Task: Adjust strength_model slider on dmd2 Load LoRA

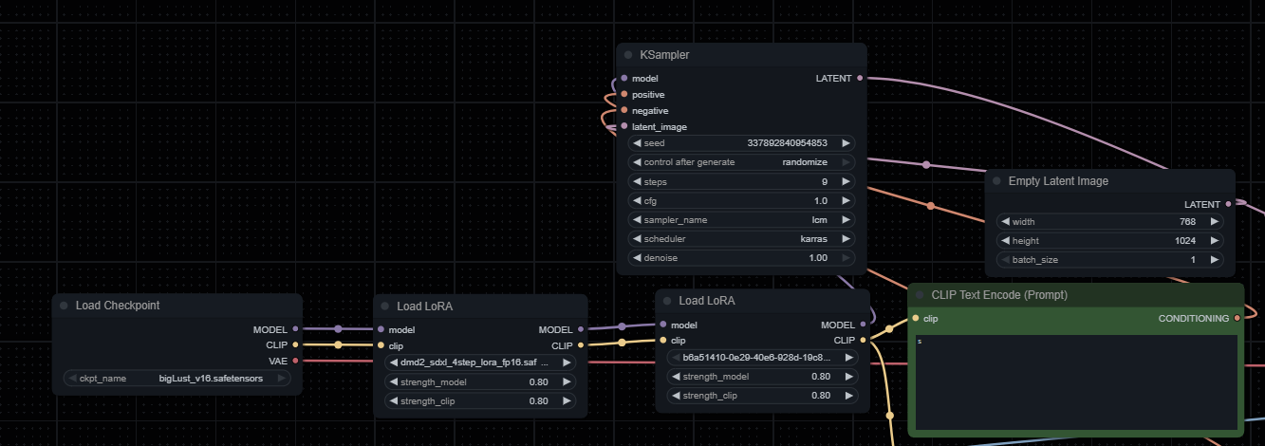Action: click(480, 381)
